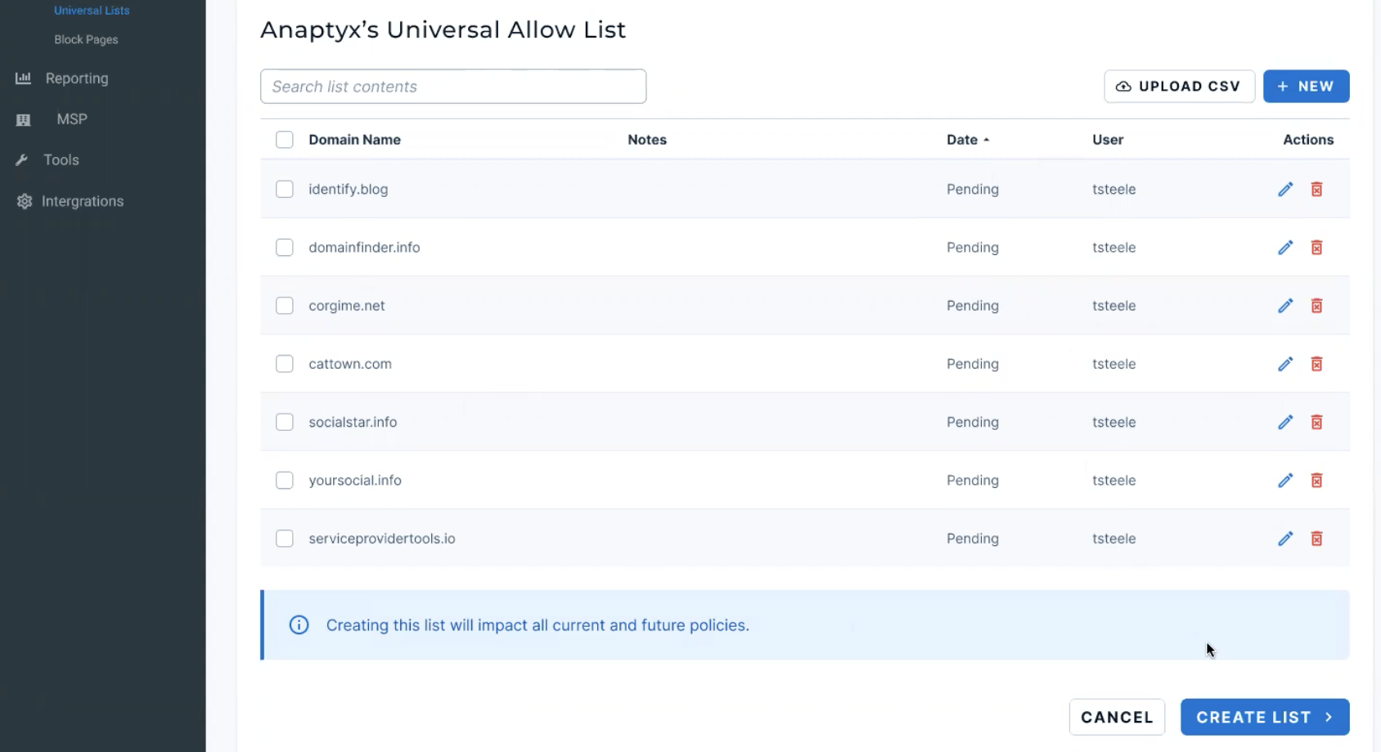Select the header checkbox to choose all domains
Screen dimensions: 1381x752
pyautogui.click(x=285, y=139)
